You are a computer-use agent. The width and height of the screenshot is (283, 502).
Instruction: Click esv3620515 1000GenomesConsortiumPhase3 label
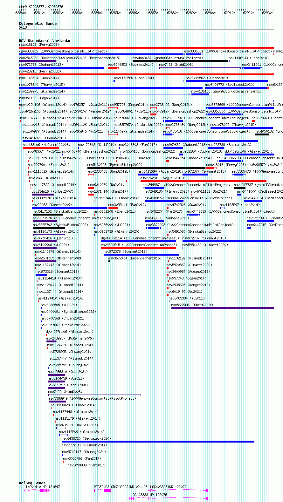139,245
